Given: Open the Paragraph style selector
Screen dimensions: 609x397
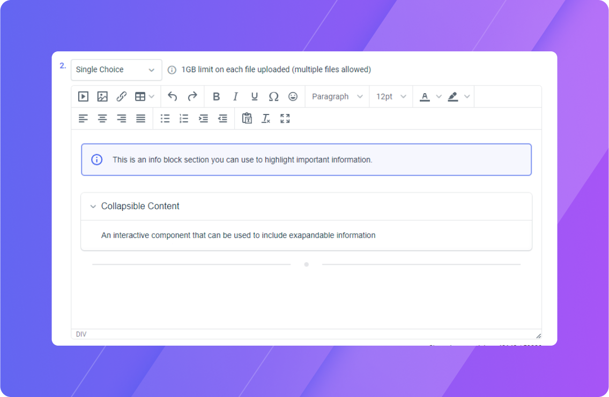Looking at the screenshot, I should (x=337, y=96).
